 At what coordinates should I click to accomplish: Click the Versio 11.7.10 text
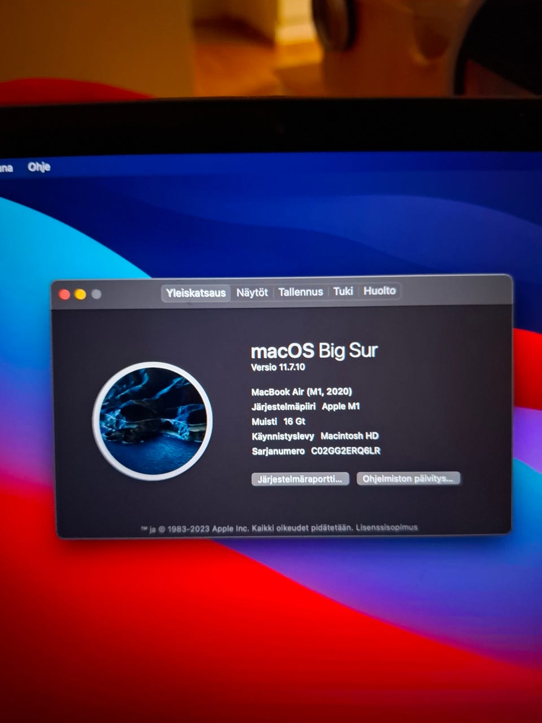[278, 367]
